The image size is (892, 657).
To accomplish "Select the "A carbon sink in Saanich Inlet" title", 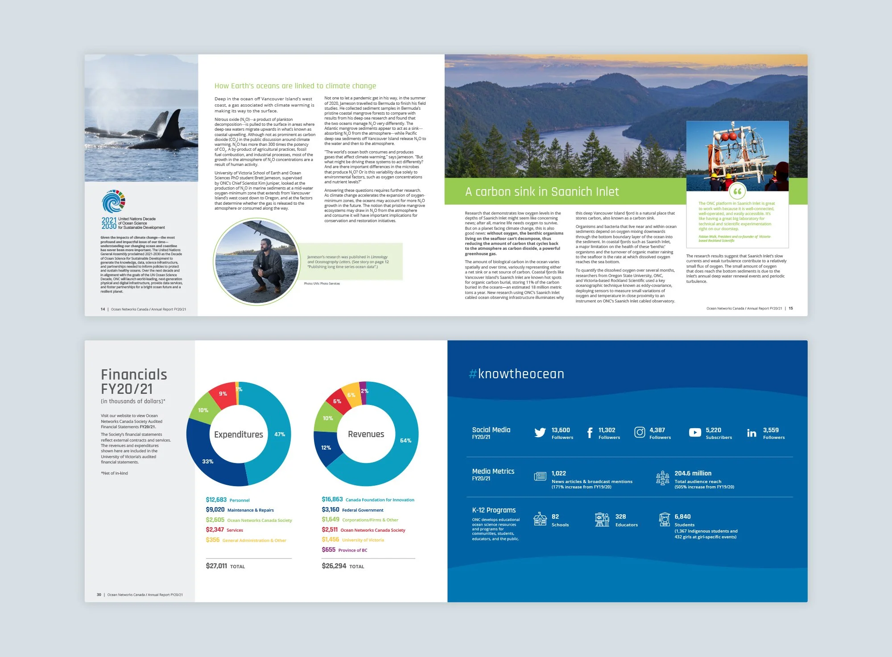I will pyautogui.click(x=542, y=192).
